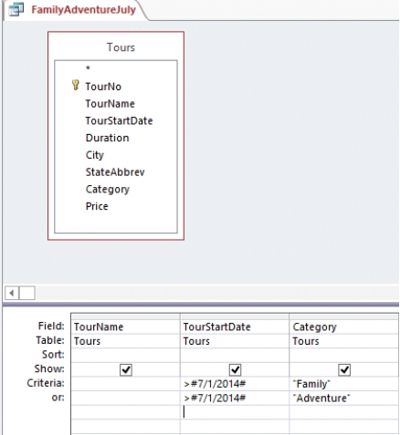The height and width of the screenshot is (435, 400).
Task: Select TourStartDate in the Tours field list
Action: (x=119, y=120)
